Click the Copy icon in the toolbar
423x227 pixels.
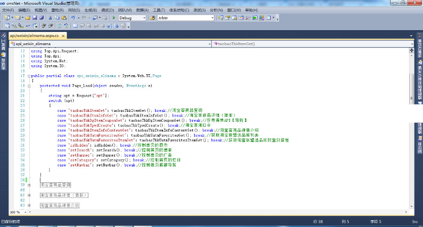coord(57,18)
